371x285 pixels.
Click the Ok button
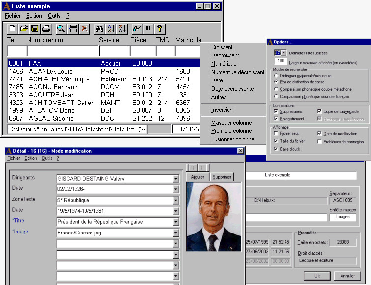click(x=317, y=276)
